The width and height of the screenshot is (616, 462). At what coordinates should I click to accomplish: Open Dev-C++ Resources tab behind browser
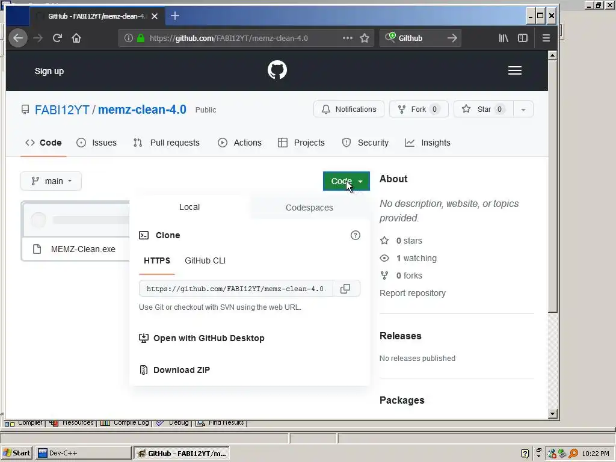coord(72,423)
